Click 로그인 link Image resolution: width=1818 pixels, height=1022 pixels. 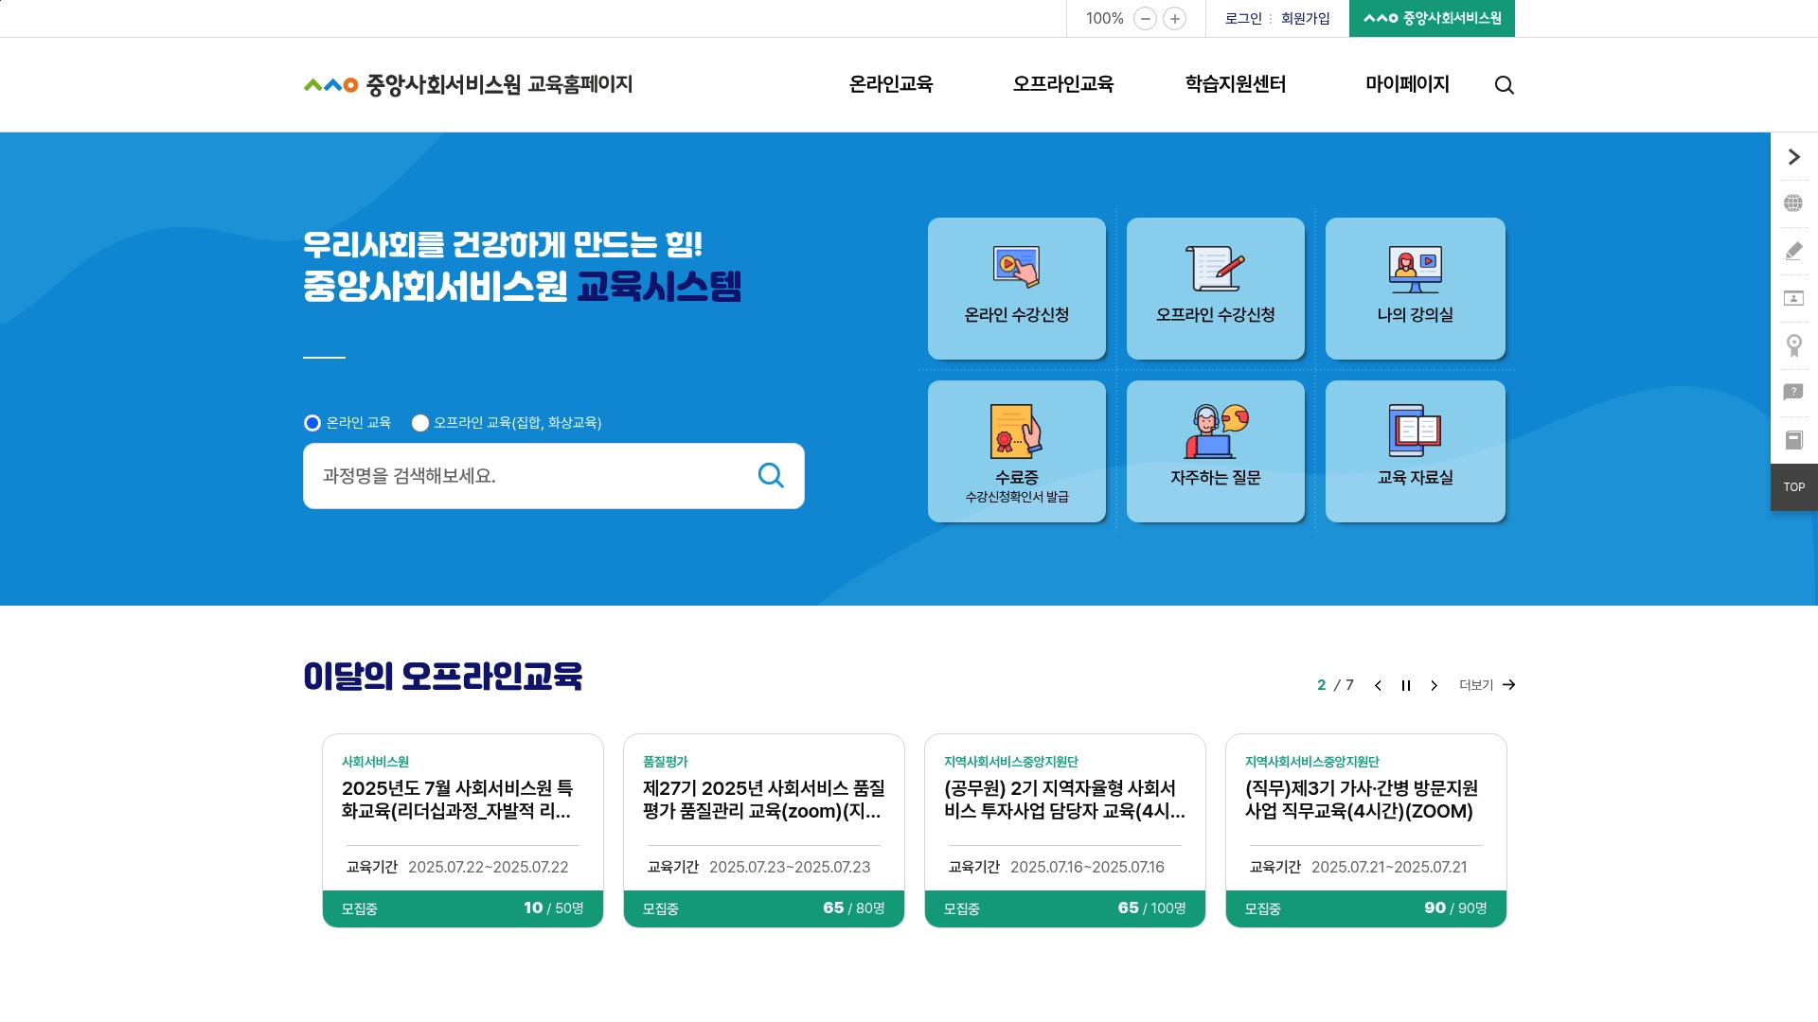click(x=1243, y=19)
